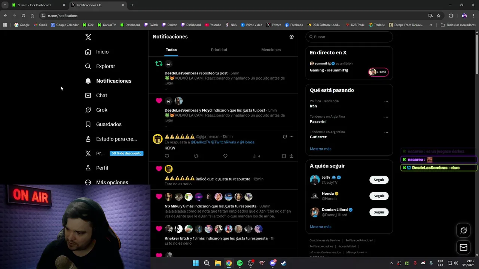Switch to Todas tab
Screen dimensions: 479x269
pos(171,50)
